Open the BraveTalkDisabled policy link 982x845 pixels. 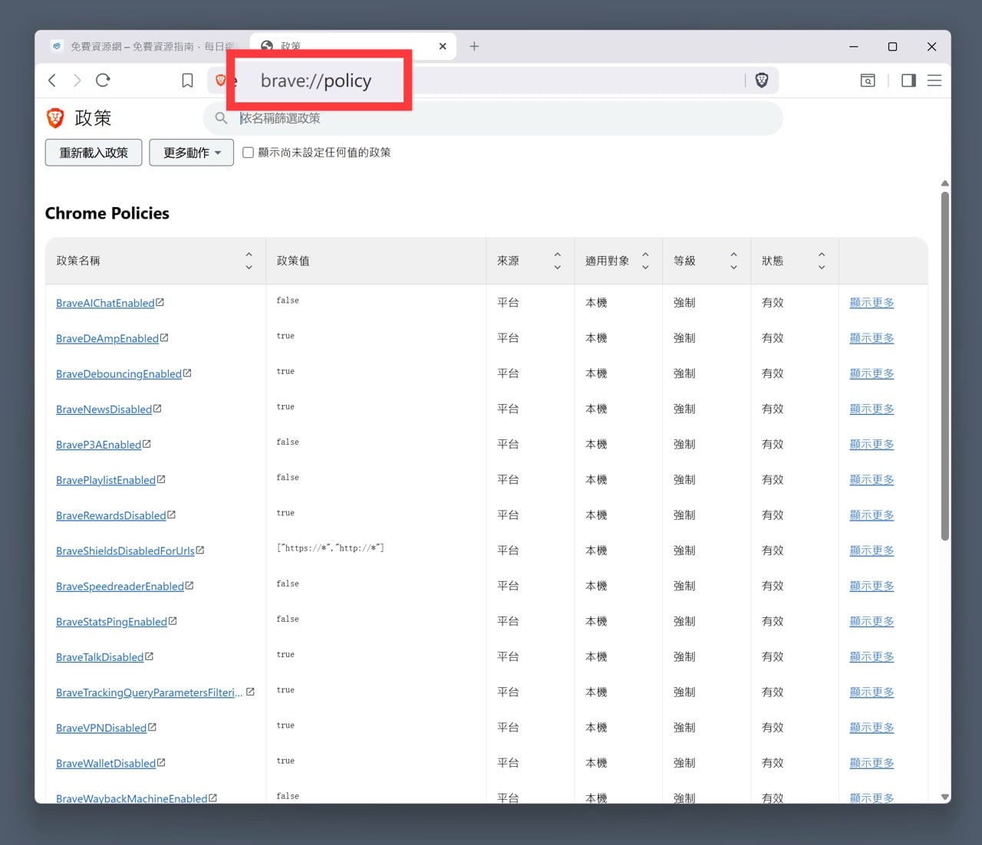tap(100, 657)
